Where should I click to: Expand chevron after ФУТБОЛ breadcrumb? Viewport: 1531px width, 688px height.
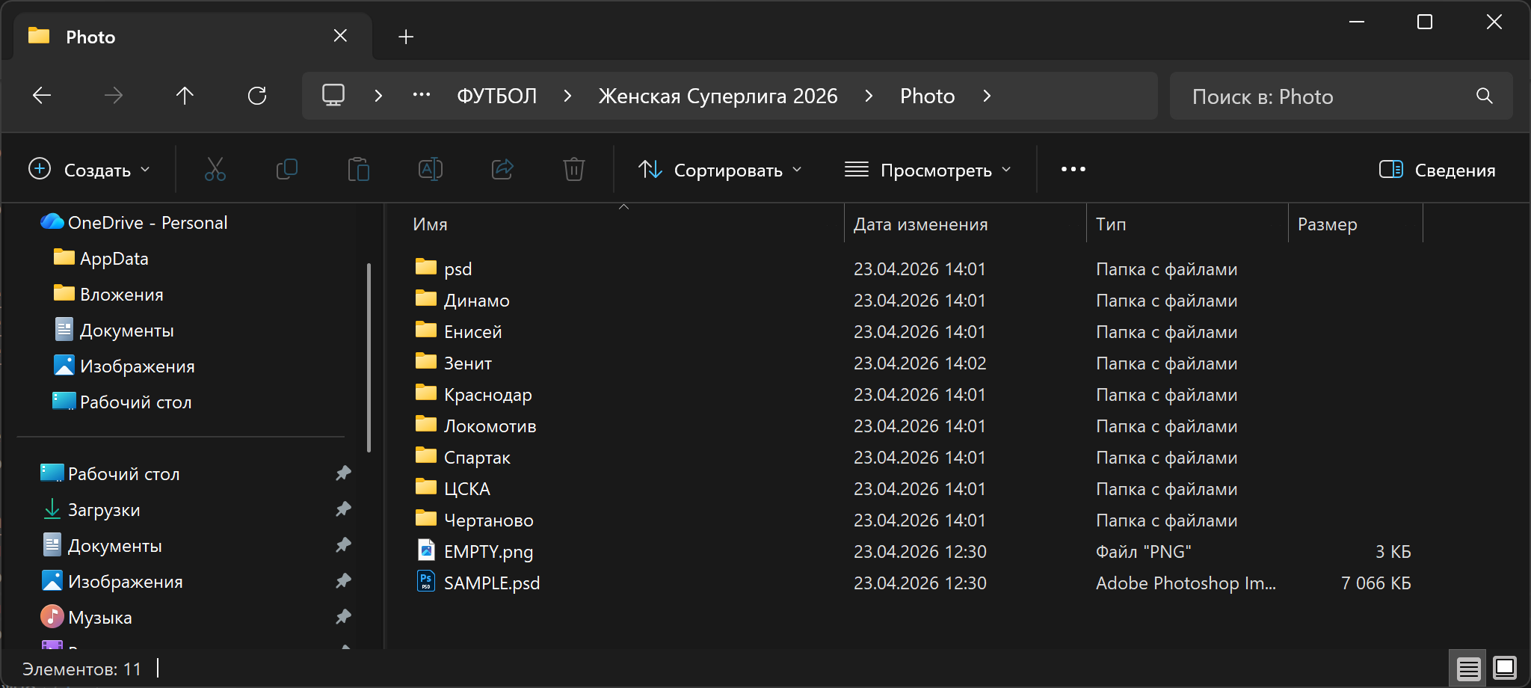point(567,96)
